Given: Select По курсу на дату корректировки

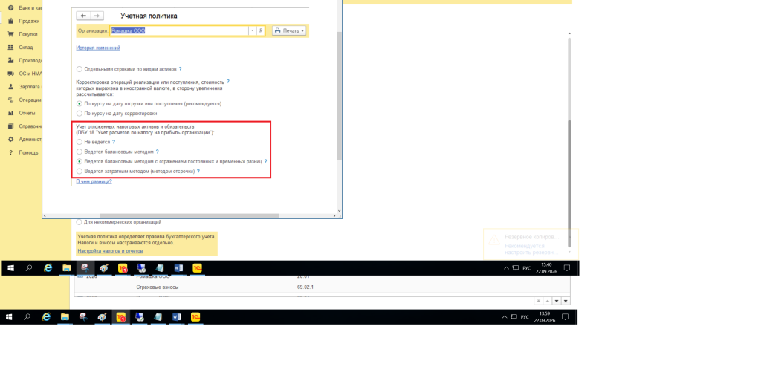Looking at the screenshot, I should point(80,114).
